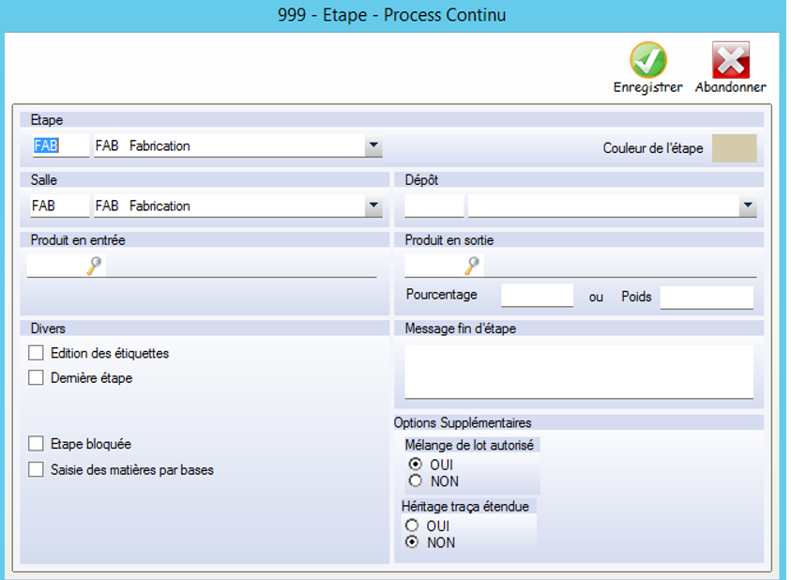Screen dimensions: 791x580
Task: Expand the Etape dropdown list
Action: 373,146
